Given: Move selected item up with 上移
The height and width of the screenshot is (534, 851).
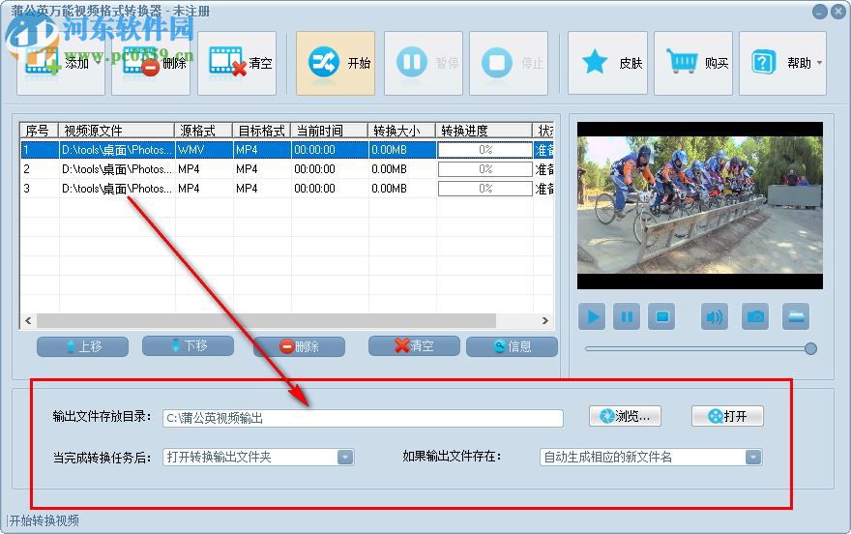Looking at the screenshot, I should [x=83, y=346].
